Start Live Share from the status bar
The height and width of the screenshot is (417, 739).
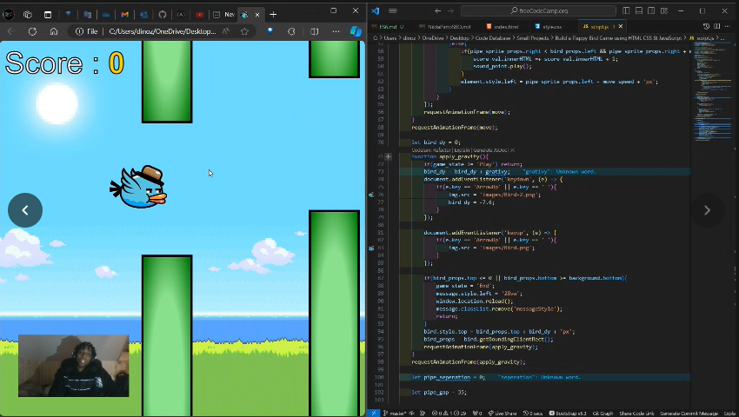click(x=503, y=414)
